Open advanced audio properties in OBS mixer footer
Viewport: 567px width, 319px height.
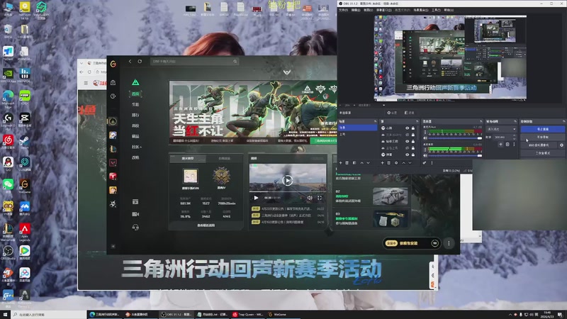coord(424,163)
